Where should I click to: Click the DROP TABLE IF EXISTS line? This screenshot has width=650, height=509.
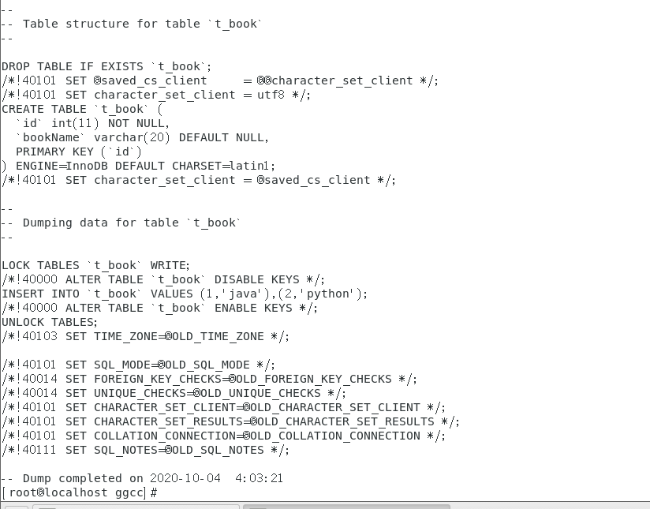[106, 66]
